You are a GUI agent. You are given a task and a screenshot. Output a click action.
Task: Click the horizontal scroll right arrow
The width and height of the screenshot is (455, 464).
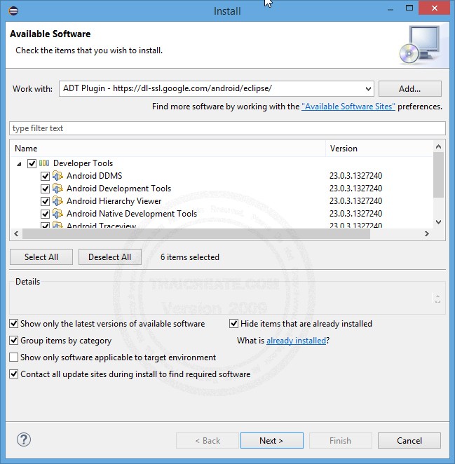click(426, 234)
